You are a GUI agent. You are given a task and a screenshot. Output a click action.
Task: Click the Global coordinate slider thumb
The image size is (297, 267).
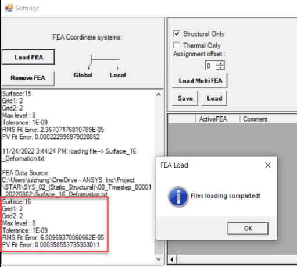(x=89, y=60)
